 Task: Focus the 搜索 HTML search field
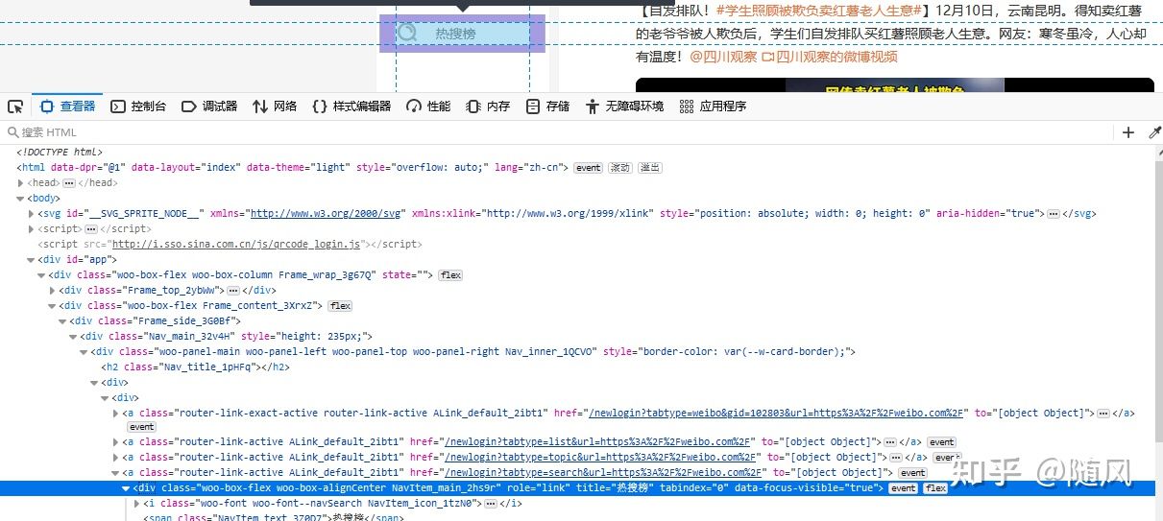[557, 132]
